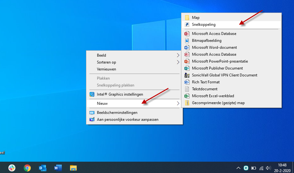Click the volume speaker tray icon
Viewport: 294px width, 173px height.
pyautogui.click(x=269, y=168)
